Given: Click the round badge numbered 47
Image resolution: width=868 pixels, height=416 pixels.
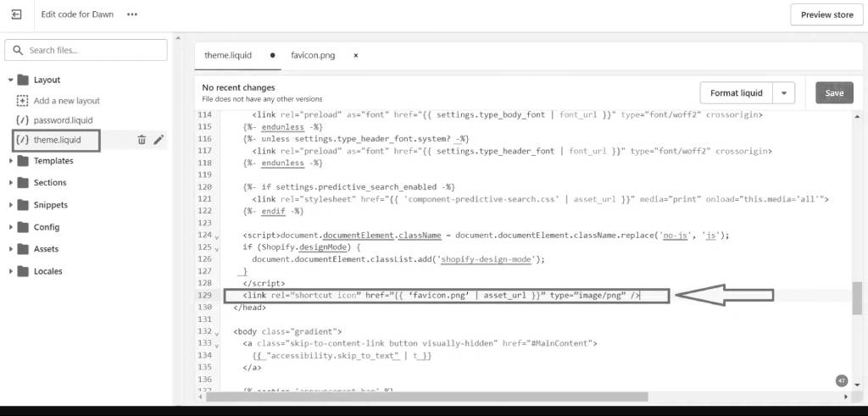Looking at the screenshot, I should coord(842,381).
